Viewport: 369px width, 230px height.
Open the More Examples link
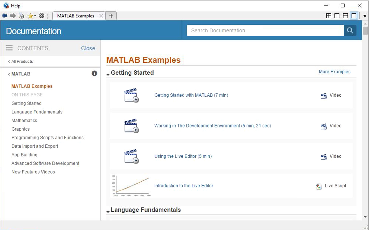[x=334, y=72]
